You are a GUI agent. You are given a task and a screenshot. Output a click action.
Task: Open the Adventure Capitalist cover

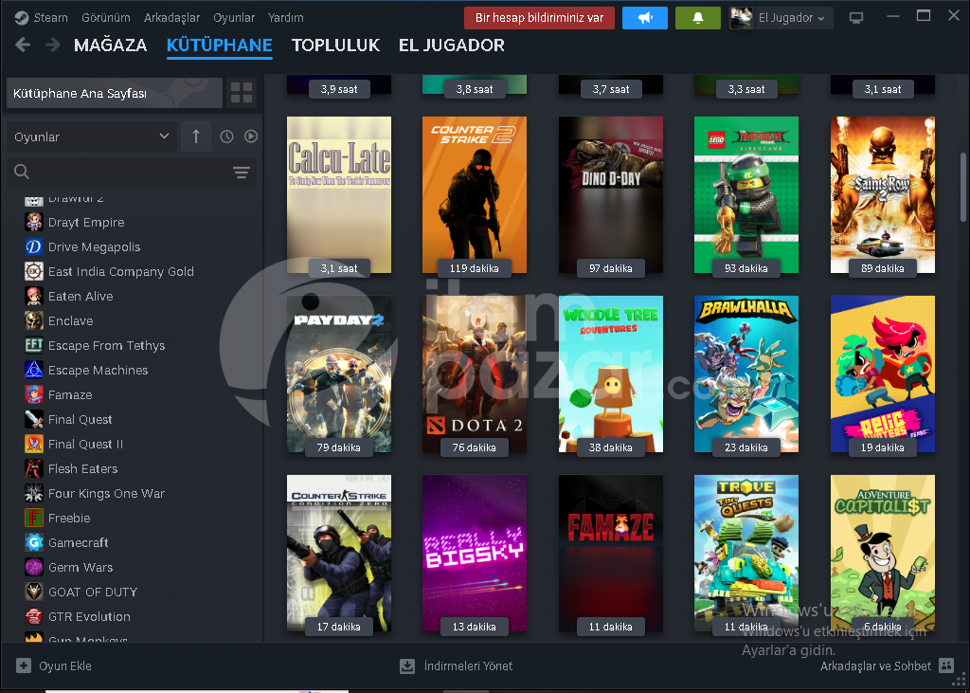pos(883,553)
